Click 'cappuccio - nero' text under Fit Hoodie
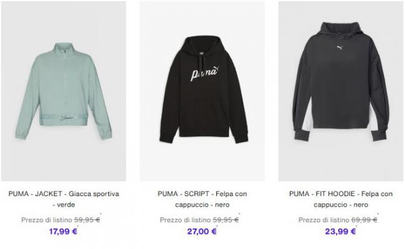The width and height of the screenshot is (405, 249). (341, 205)
